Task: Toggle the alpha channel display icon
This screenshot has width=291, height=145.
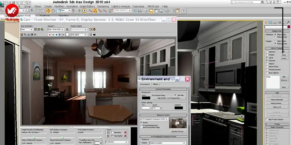Action: (60, 34)
